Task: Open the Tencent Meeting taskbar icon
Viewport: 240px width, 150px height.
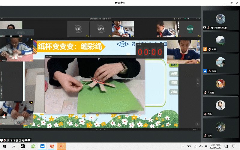Action: (42, 146)
